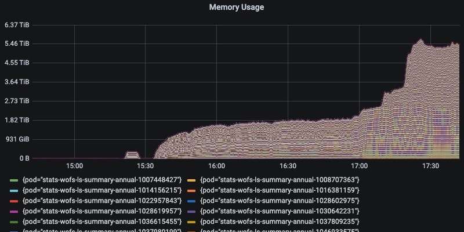Click the yellow swatch for pod 1008707363
464x232 pixels.
coord(192,180)
